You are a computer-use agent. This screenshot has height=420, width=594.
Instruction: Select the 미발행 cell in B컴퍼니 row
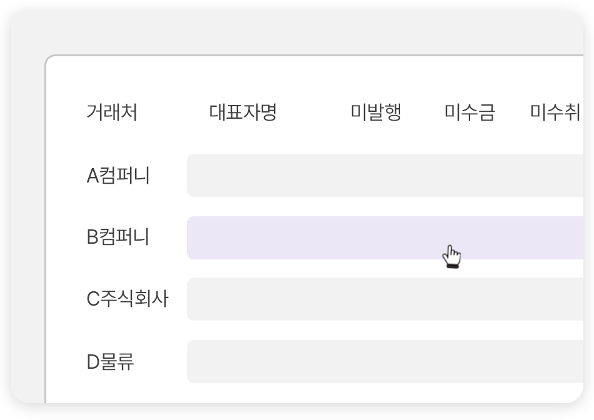pyautogui.click(x=376, y=237)
